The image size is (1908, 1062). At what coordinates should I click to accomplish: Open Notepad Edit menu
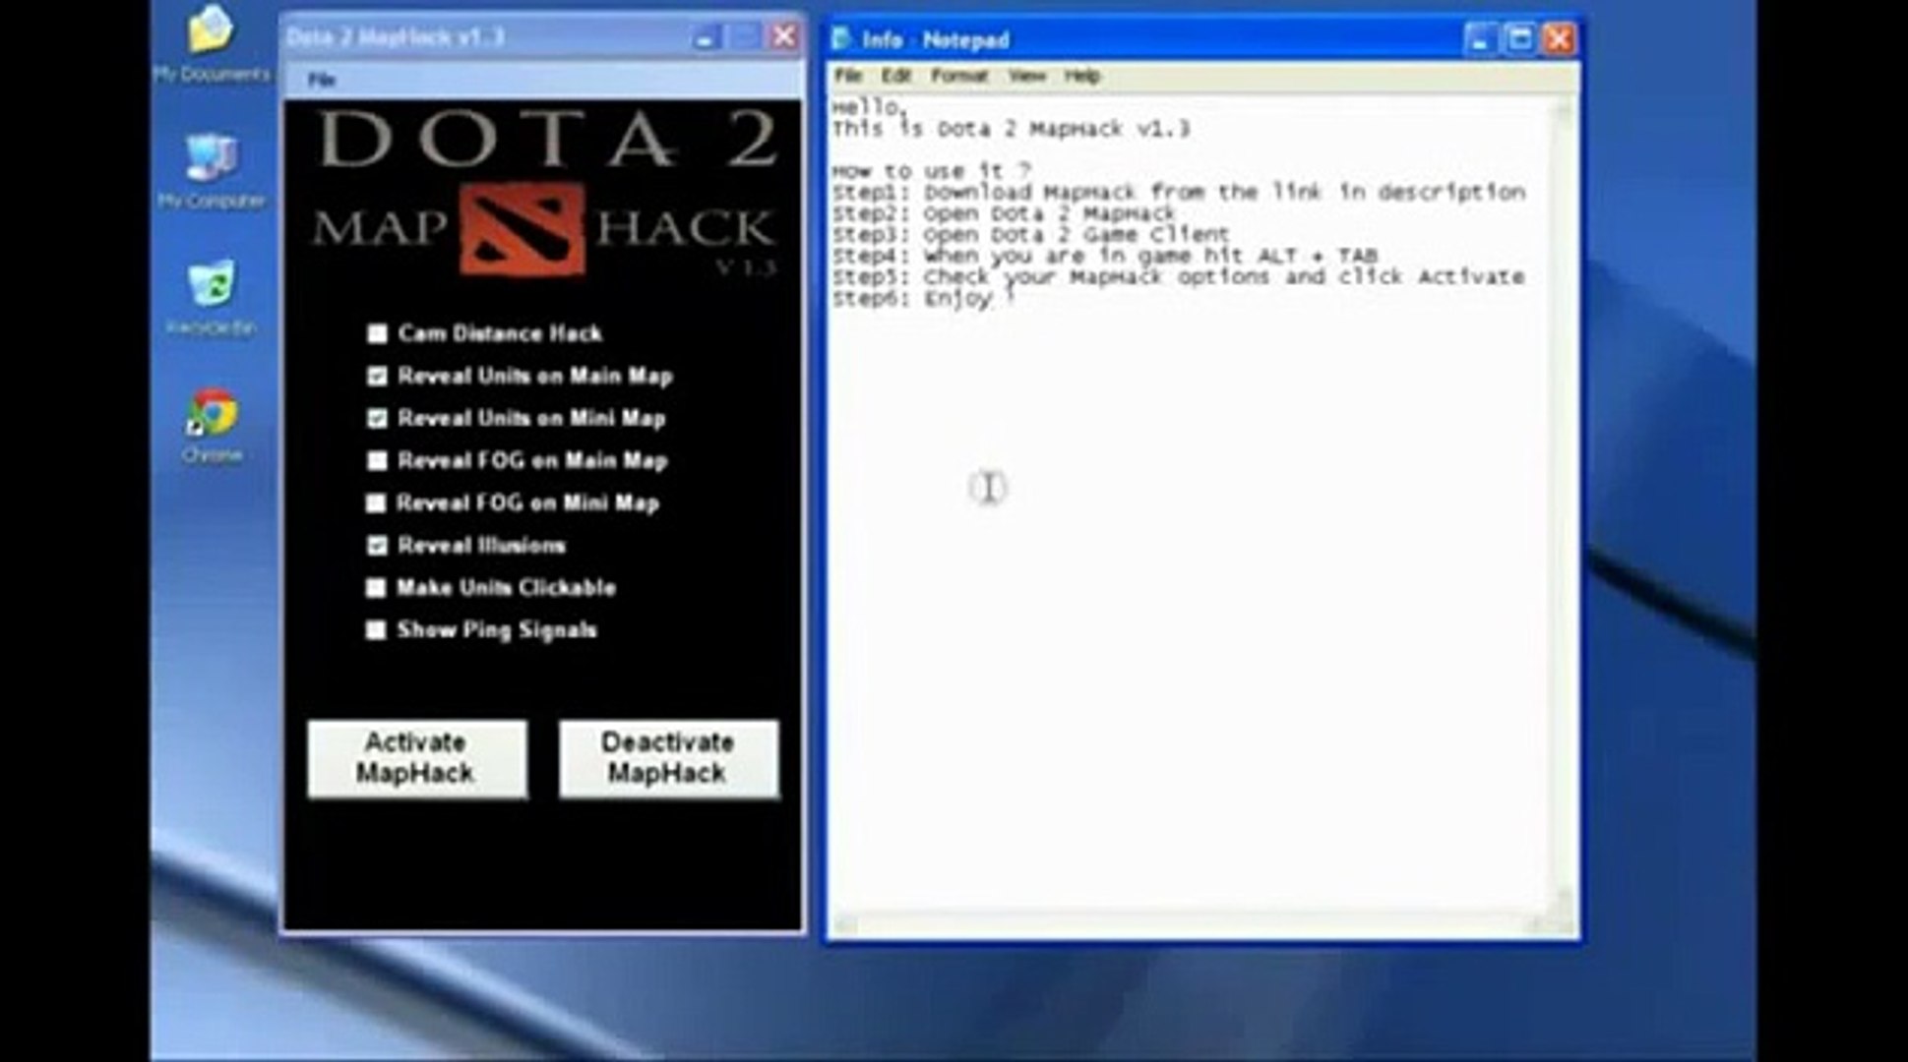point(894,76)
